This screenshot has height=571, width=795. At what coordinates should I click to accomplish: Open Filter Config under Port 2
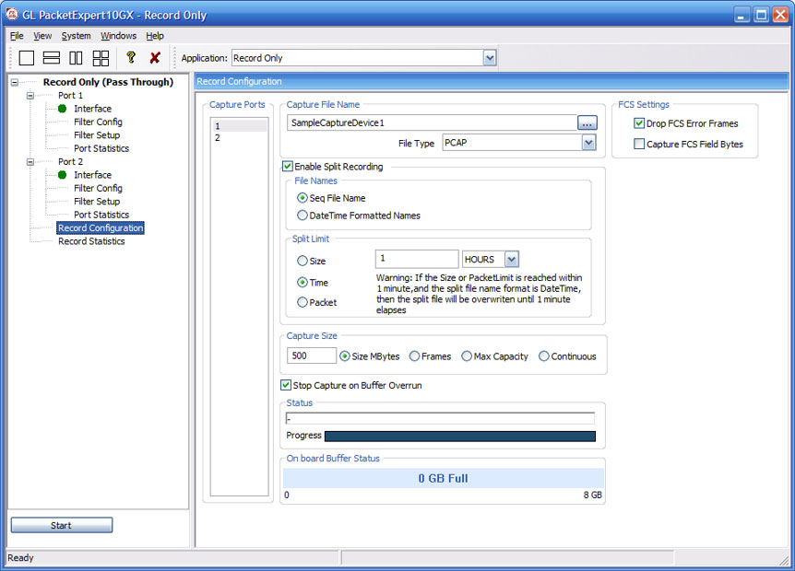click(x=98, y=188)
